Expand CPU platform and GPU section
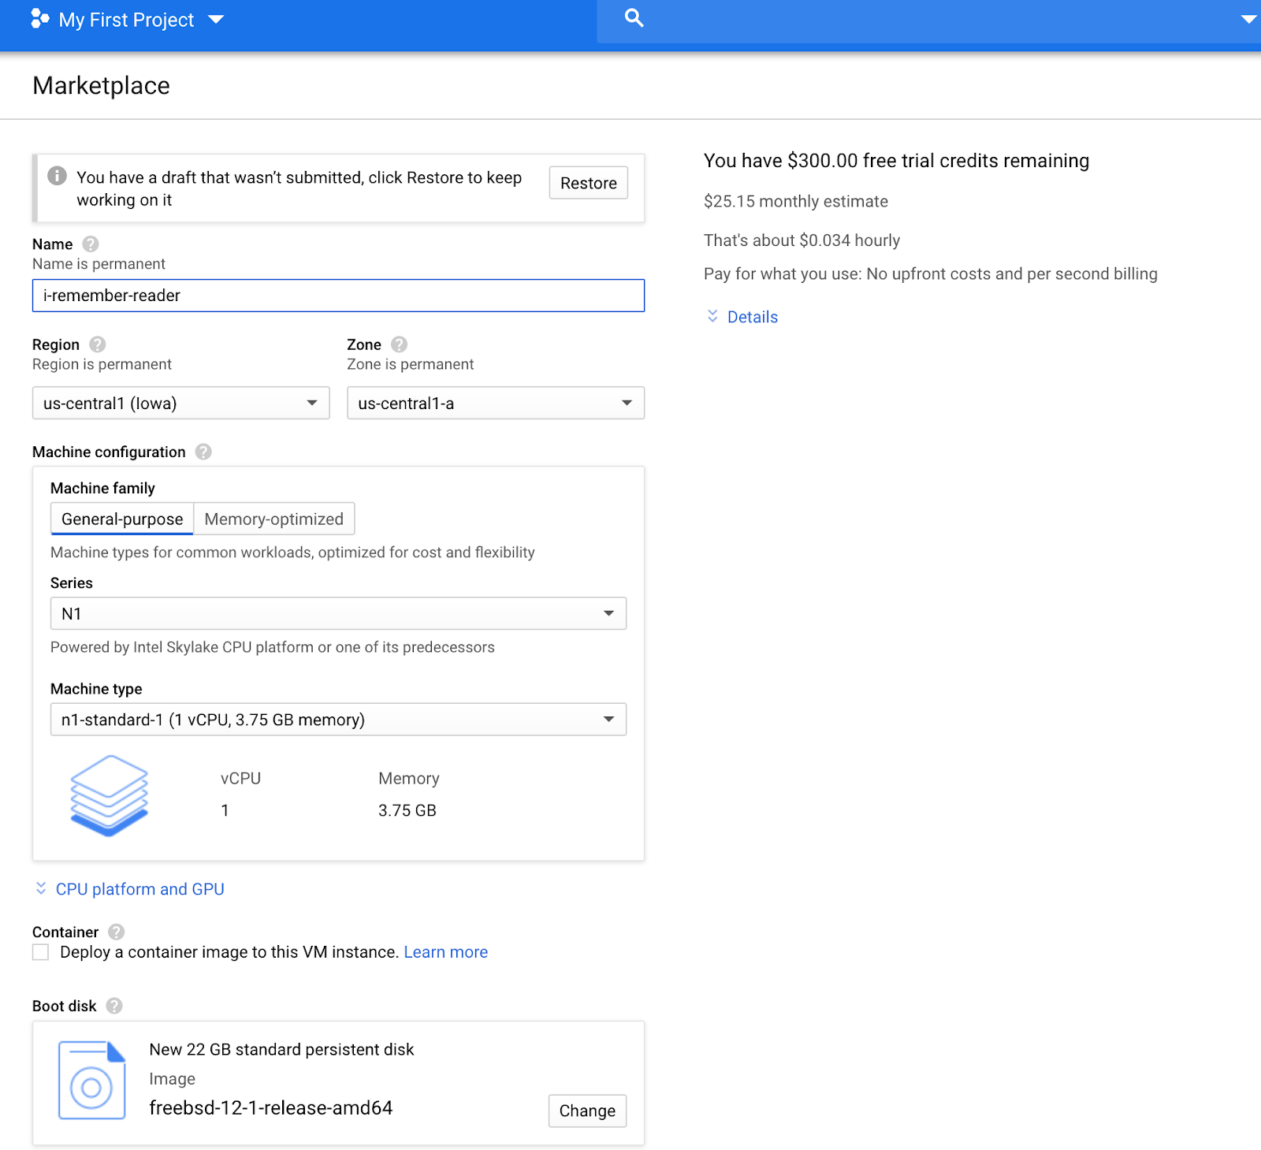The height and width of the screenshot is (1150, 1261). click(130, 889)
